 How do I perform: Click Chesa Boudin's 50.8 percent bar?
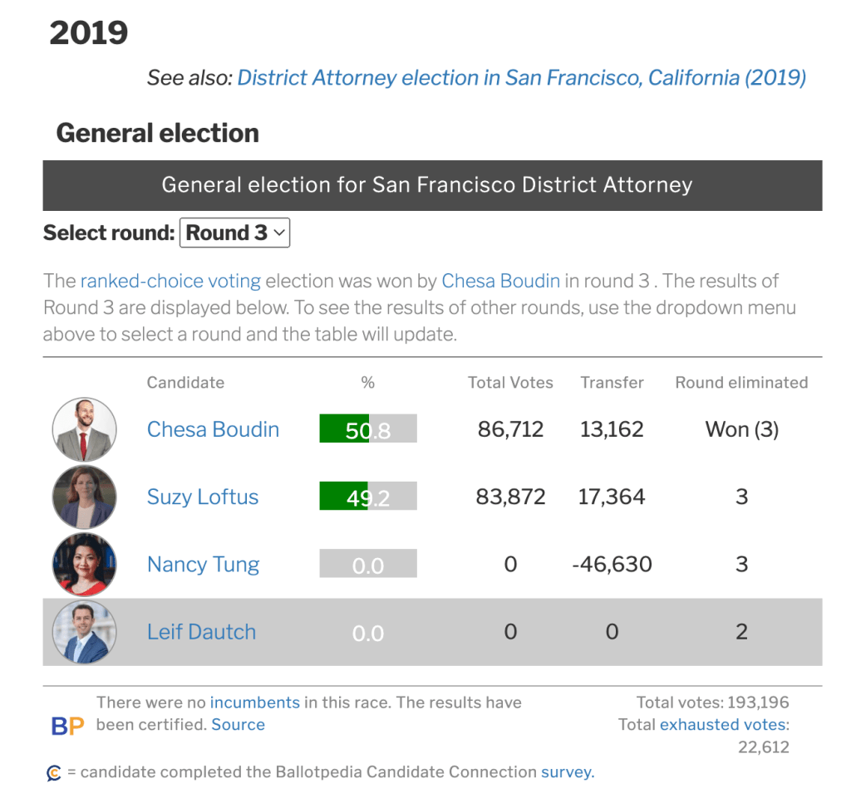coord(368,429)
